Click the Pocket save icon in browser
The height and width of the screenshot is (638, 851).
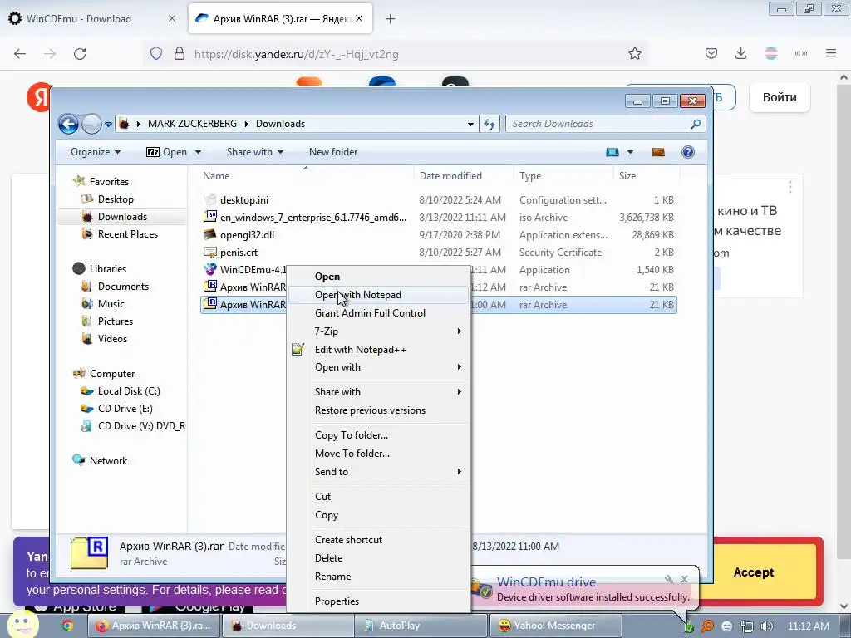[711, 53]
